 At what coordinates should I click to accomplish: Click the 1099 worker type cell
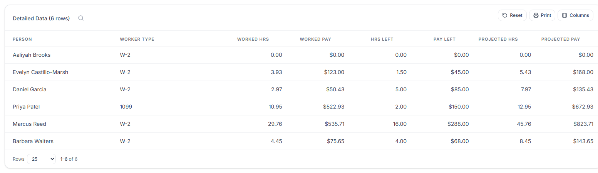[126, 107]
